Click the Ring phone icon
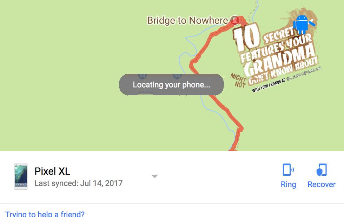Viewport: 344px width, 217px height. (288, 170)
